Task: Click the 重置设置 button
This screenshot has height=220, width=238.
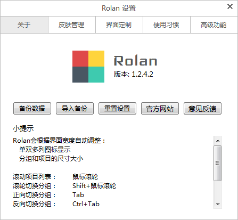Action: click(x=117, y=108)
